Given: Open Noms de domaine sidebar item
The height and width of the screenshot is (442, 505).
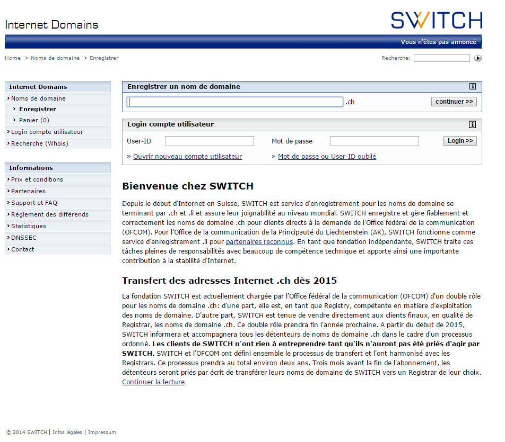Looking at the screenshot, I should click(x=58, y=98).
